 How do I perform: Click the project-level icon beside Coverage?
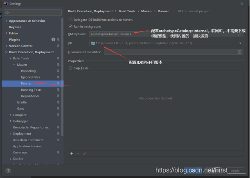click(58, 153)
